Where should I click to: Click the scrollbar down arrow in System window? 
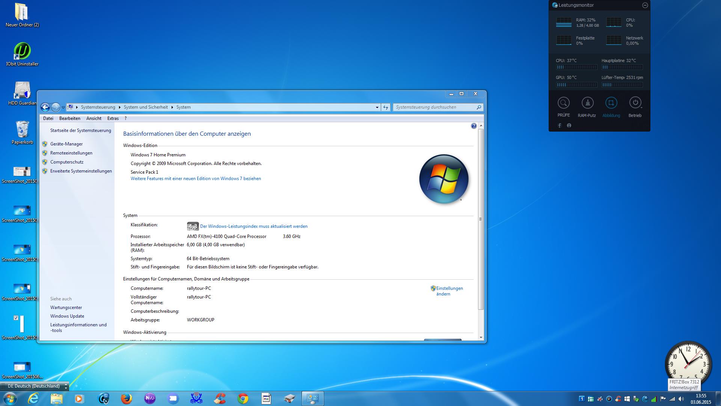point(481,338)
